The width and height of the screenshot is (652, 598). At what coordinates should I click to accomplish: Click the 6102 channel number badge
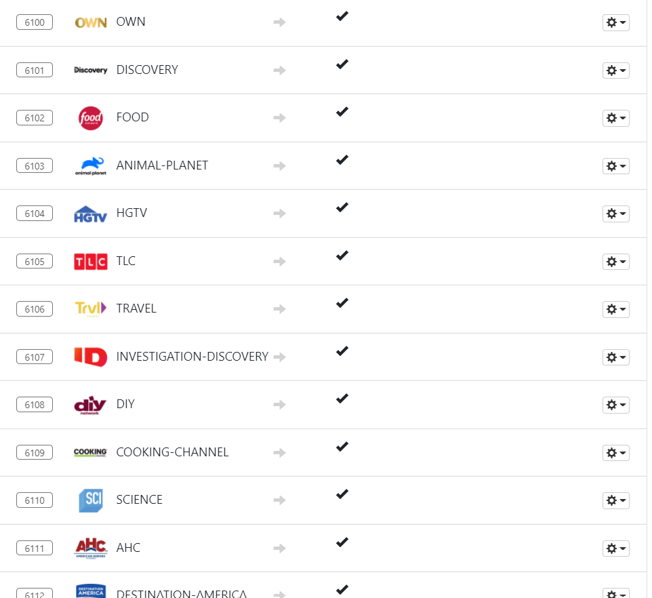[x=35, y=118]
